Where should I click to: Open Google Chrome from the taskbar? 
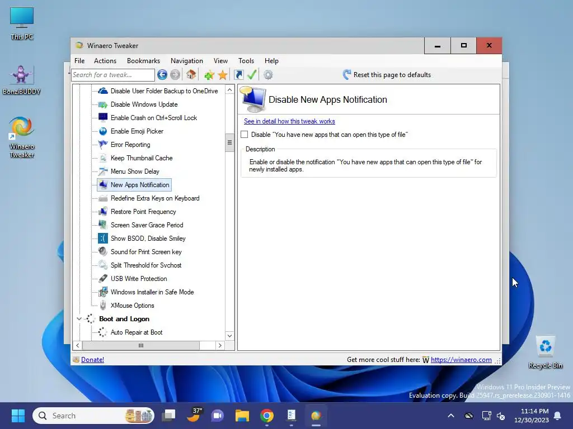(267, 416)
